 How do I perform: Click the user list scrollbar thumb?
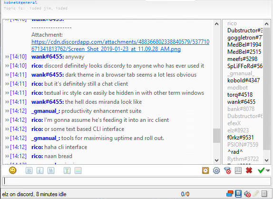click(x=266, y=89)
